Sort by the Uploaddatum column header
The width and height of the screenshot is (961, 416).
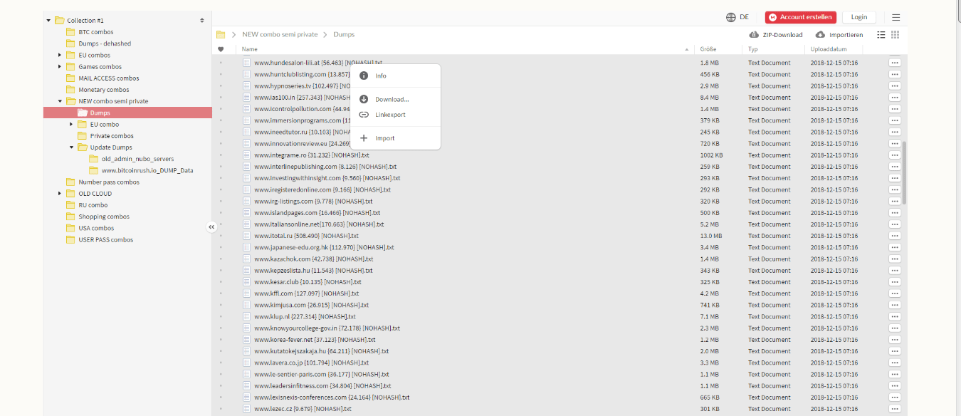pos(827,50)
